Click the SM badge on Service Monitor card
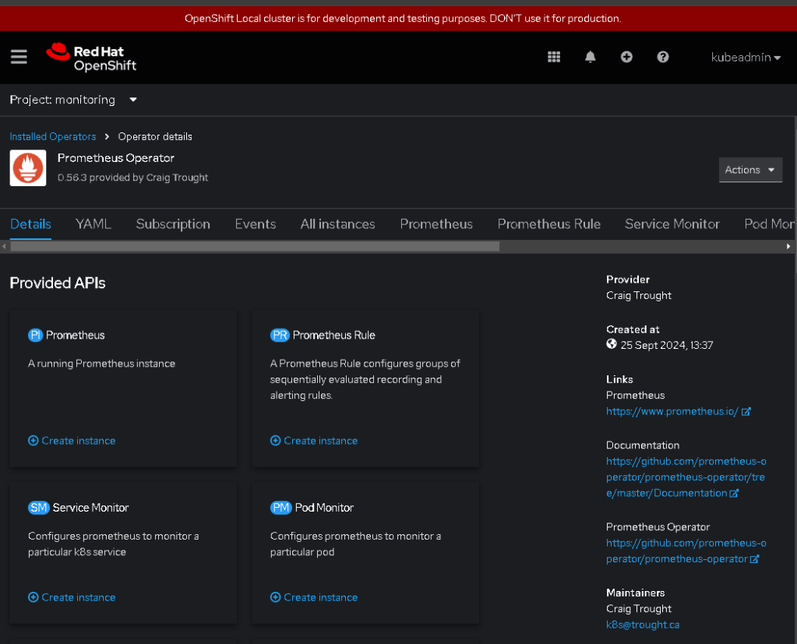Viewport: 797px width, 644px height. (x=39, y=508)
